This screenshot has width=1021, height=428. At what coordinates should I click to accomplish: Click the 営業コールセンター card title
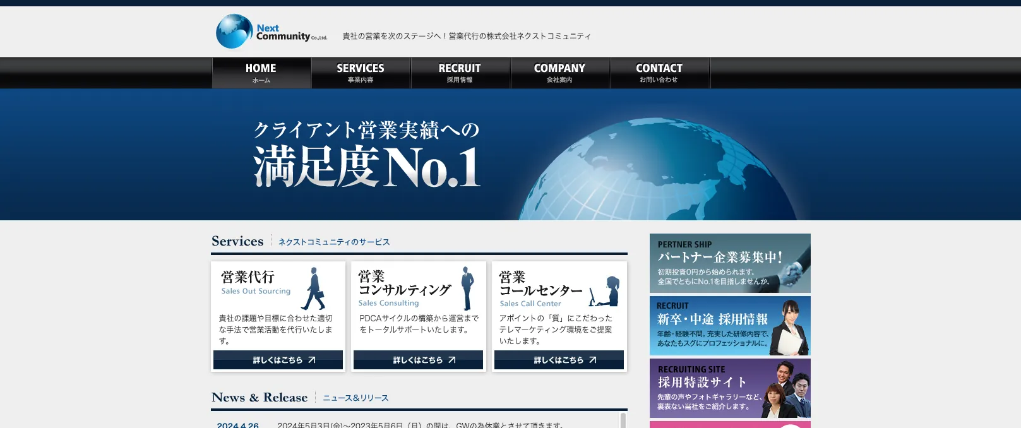[x=540, y=284]
